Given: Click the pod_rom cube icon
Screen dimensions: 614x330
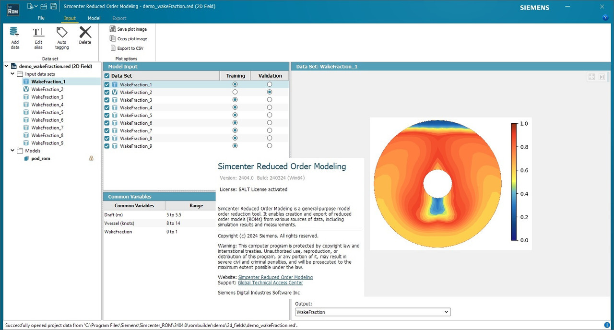Looking at the screenshot, I should 27,158.
